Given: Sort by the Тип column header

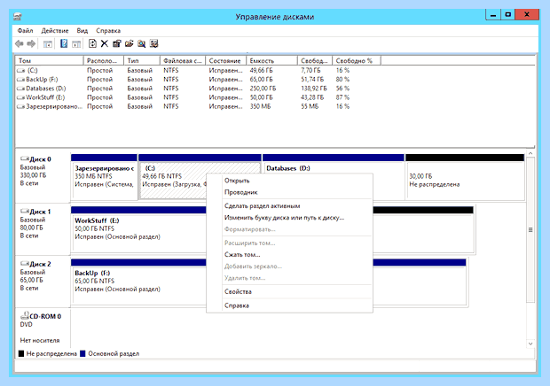Looking at the screenshot, I should coord(142,60).
